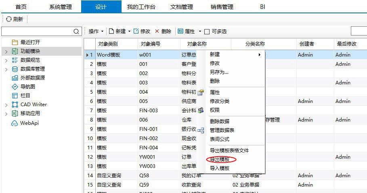Click the 删除 delete icon in toolbar
Viewport: 367px width, 193px height.
point(157,31)
